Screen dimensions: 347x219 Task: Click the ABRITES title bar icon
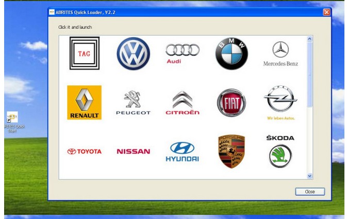52,12
